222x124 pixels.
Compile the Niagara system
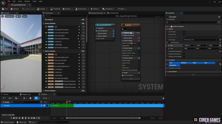tap(41, 9)
